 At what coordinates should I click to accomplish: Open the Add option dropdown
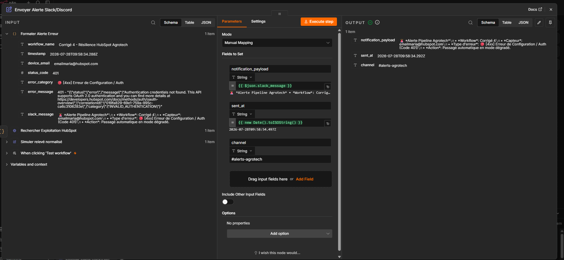tap(280, 234)
